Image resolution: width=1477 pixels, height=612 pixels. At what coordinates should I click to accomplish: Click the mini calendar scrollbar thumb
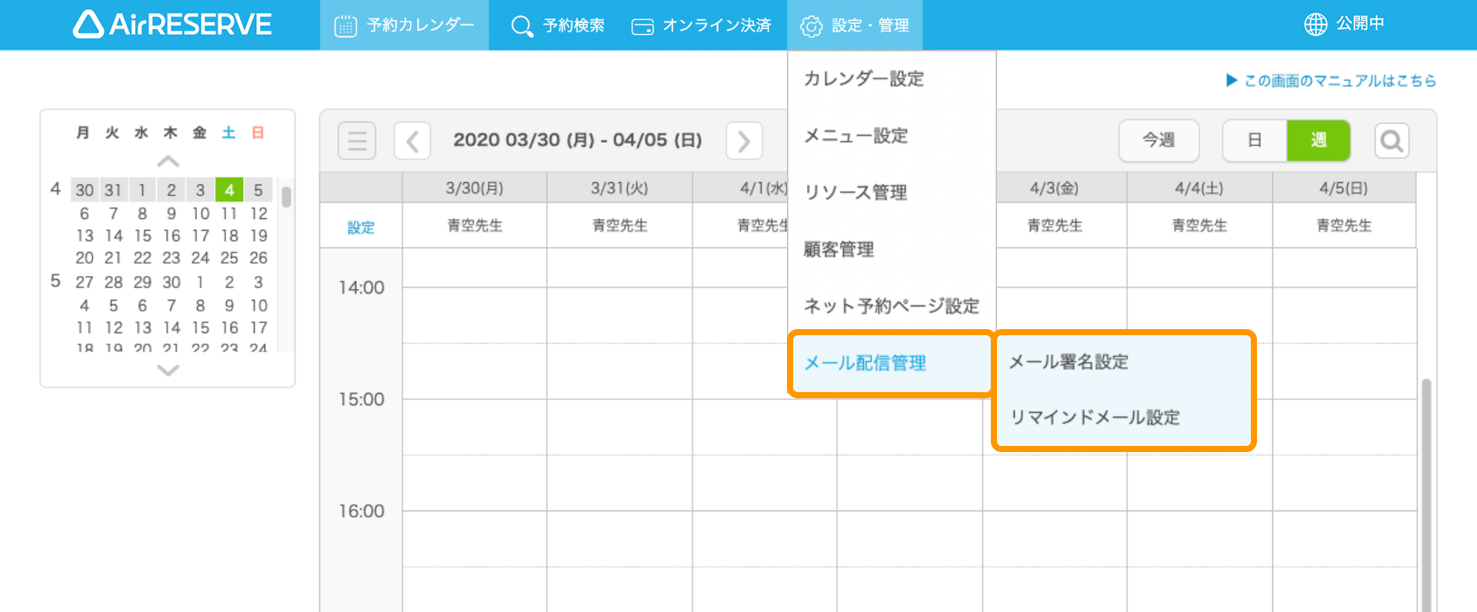pyautogui.click(x=286, y=197)
